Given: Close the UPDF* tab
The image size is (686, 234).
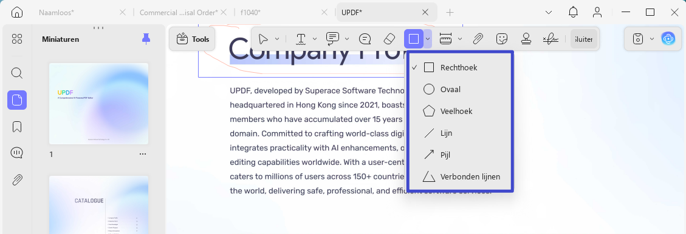Looking at the screenshot, I should point(425,12).
